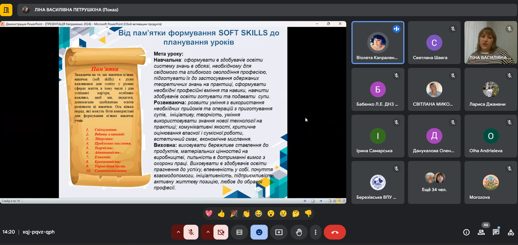Expand video settings arrow beside camera
This screenshot has width=518, height=245.
coord(208,232)
